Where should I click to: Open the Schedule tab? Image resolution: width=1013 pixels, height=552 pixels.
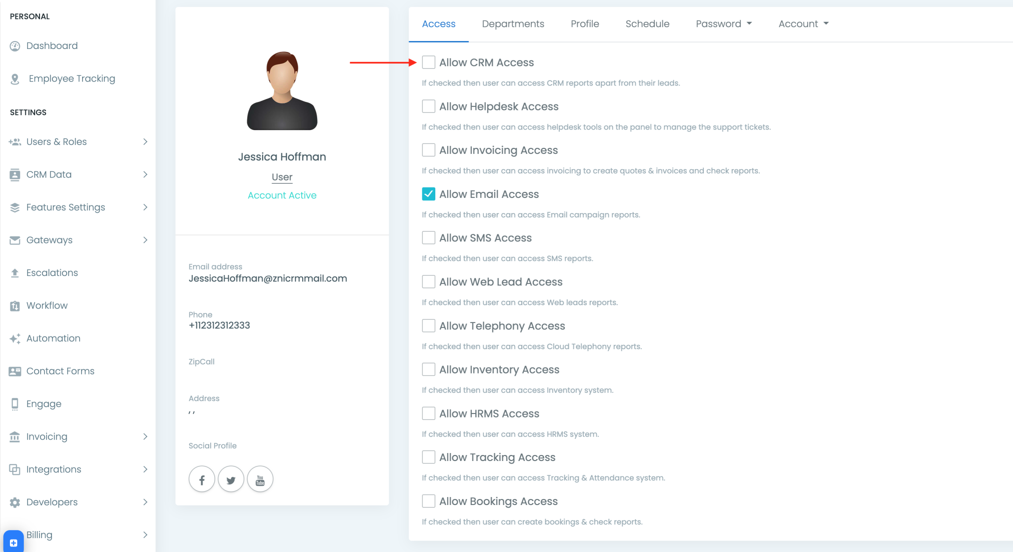[x=647, y=23]
